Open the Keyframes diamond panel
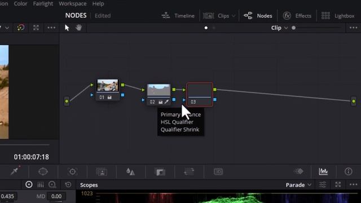Screen dimensions: 361x203 (298, 171)
